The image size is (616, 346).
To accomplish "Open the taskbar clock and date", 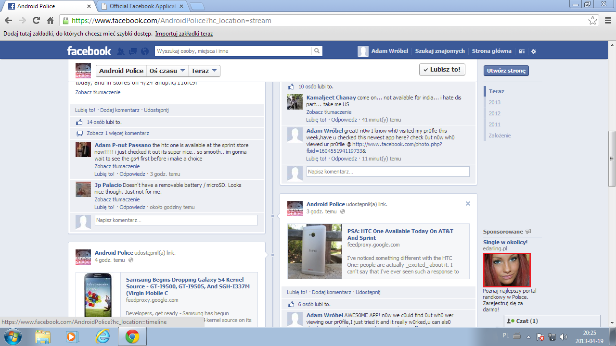I will [589, 336].
